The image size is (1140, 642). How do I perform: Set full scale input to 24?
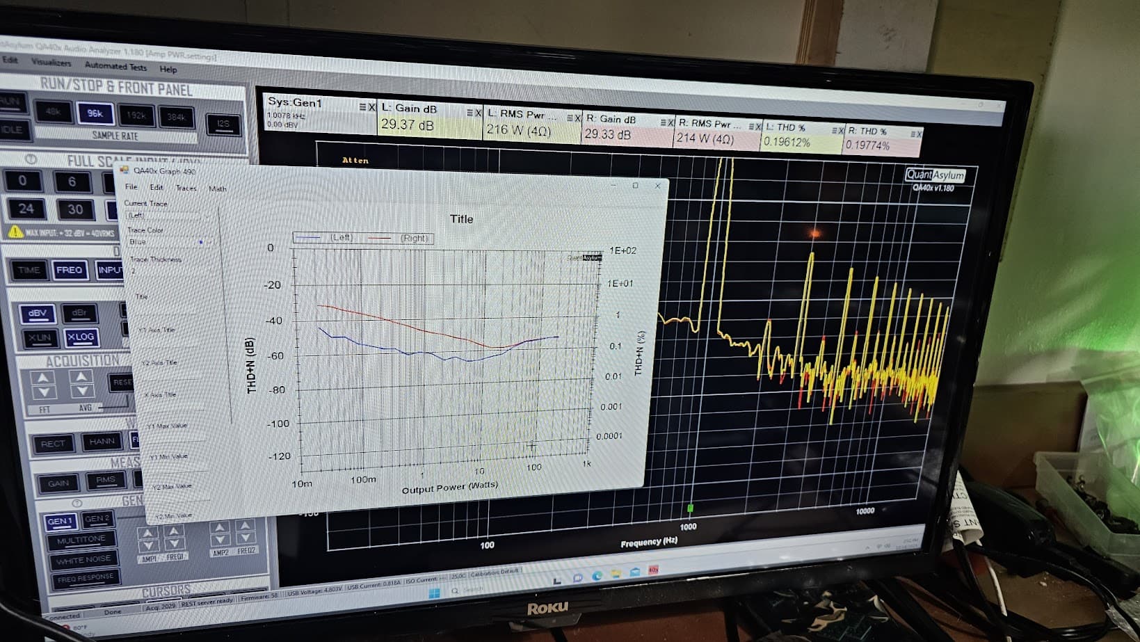26,208
